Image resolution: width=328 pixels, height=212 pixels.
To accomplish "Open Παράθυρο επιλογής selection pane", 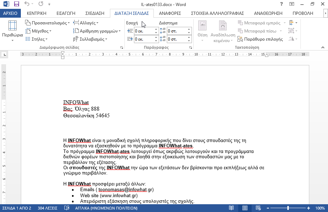I will 260,39.
